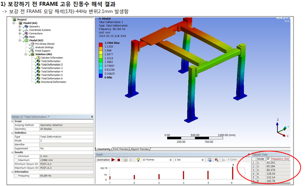Click the Modal (A5) analysis icon
305x186 pixels.
[x=26, y=40]
